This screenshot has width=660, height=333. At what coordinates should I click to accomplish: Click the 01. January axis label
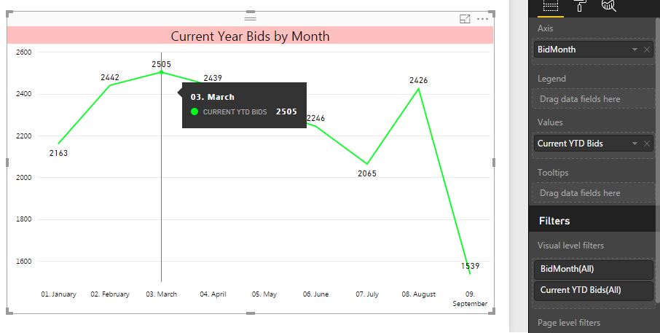[x=58, y=294]
